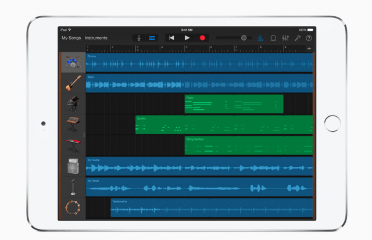Image resolution: width=372 pixels, height=240 pixels.
Task: Open the Loop Browser
Action: point(273,38)
